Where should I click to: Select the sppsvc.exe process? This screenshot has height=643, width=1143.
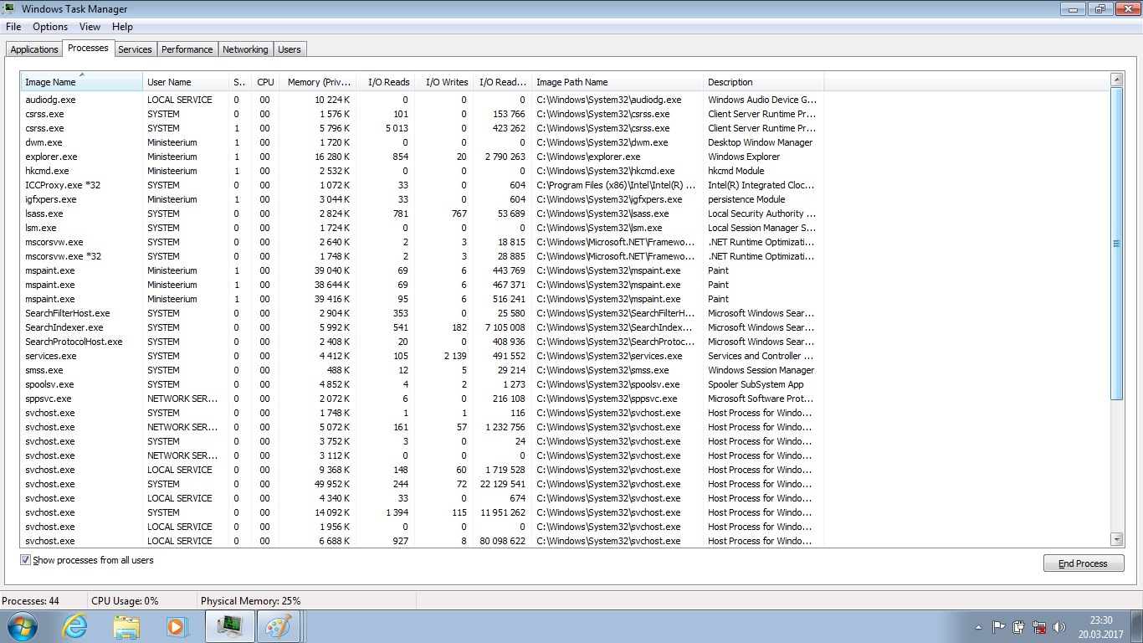(423, 399)
